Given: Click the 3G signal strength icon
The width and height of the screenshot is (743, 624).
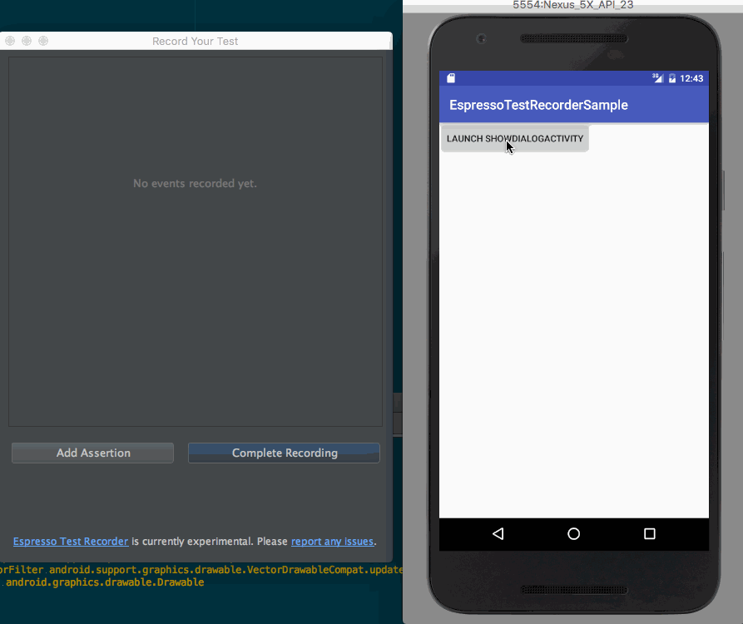Looking at the screenshot, I should [x=657, y=77].
